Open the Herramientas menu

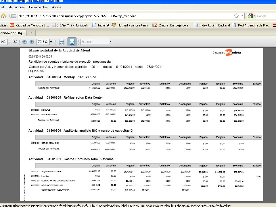pos(38,7)
